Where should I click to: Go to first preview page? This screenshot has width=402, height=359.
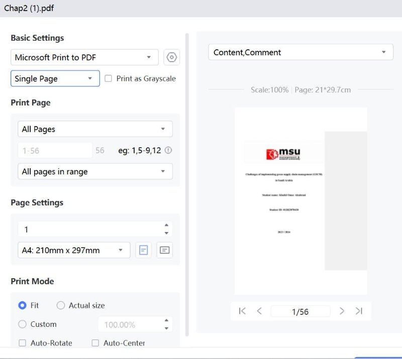pos(242,311)
